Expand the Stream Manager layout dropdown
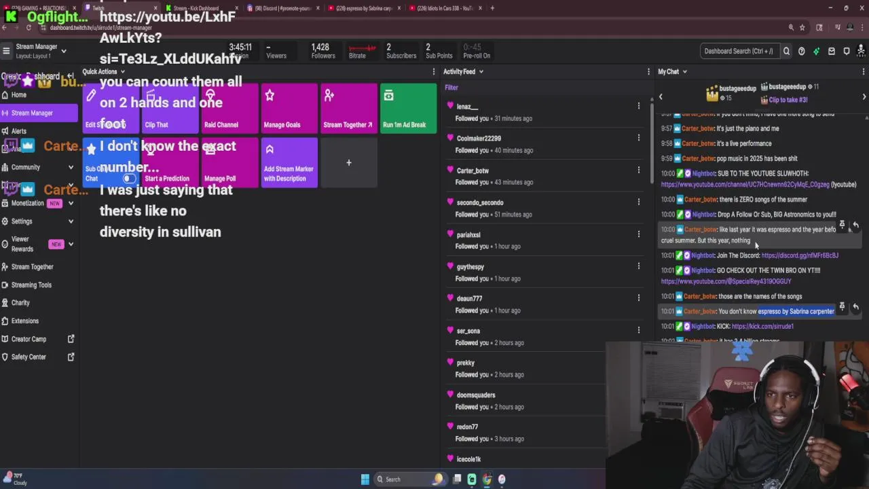Screen dimensions: 869x489 point(64,51)
